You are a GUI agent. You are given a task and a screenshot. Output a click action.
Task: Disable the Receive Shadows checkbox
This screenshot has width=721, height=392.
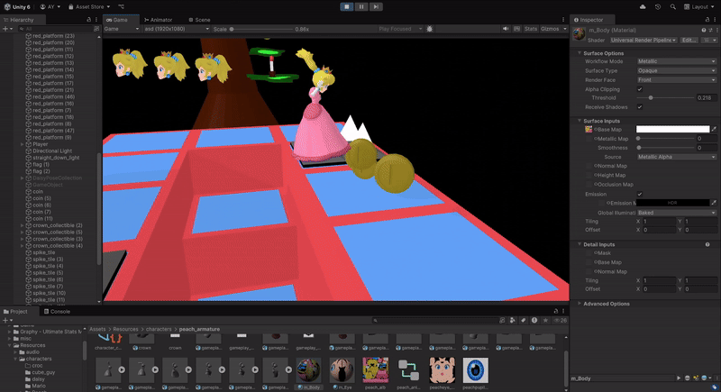coord(640,107)
